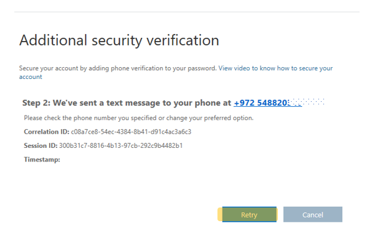
Task: Click the blue 'account' link text on second line
Action: (31, 77)
